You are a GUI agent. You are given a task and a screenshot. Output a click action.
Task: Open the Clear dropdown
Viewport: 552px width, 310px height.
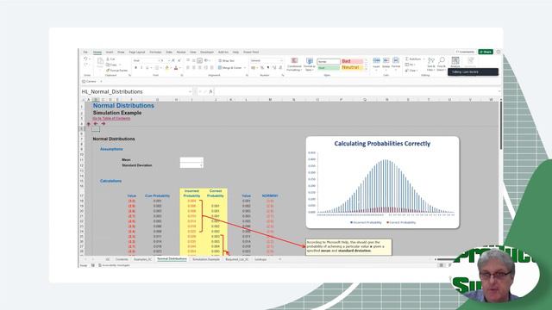tap(411, 71)
